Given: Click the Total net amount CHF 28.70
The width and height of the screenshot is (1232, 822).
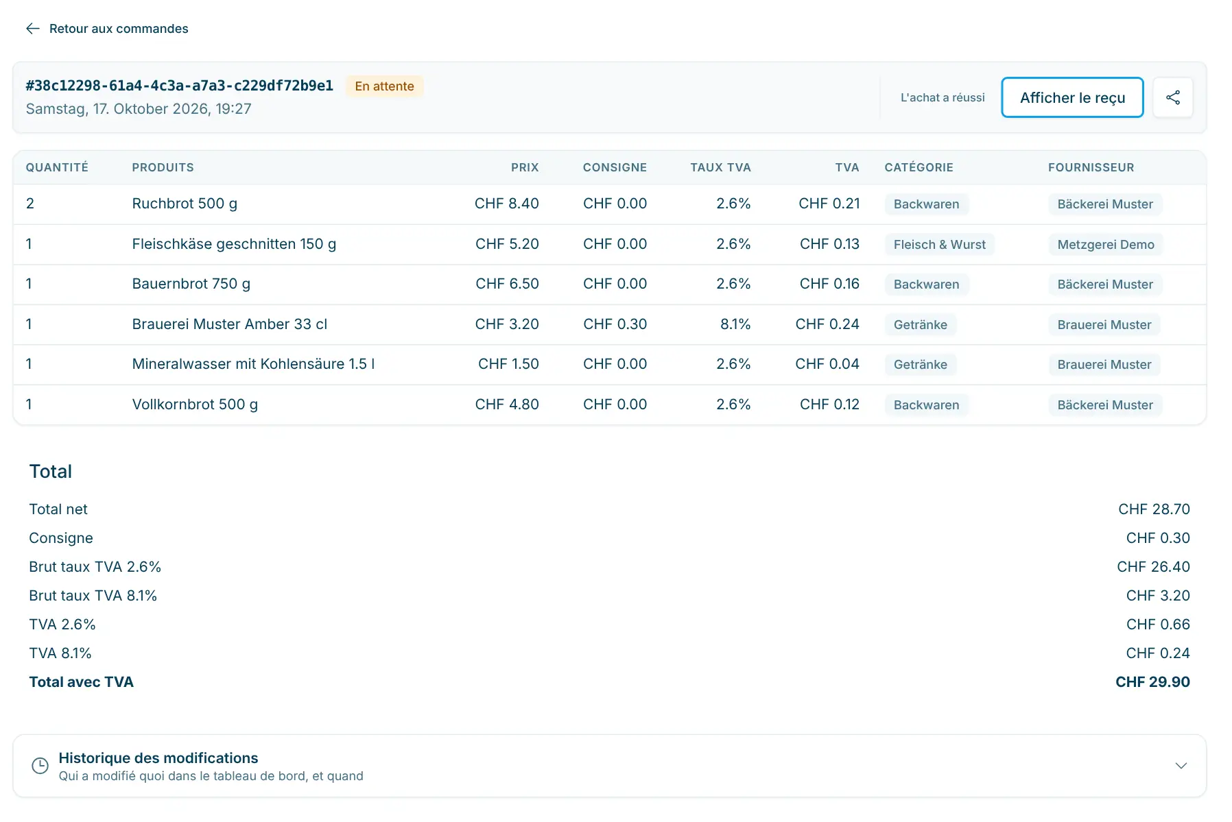Looking at the screenshot, I should click(x=1154, y=509).
